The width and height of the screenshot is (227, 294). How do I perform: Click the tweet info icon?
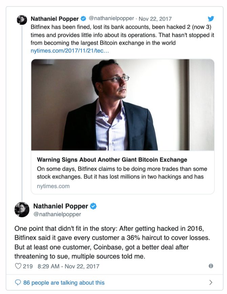tap(211, 266)
